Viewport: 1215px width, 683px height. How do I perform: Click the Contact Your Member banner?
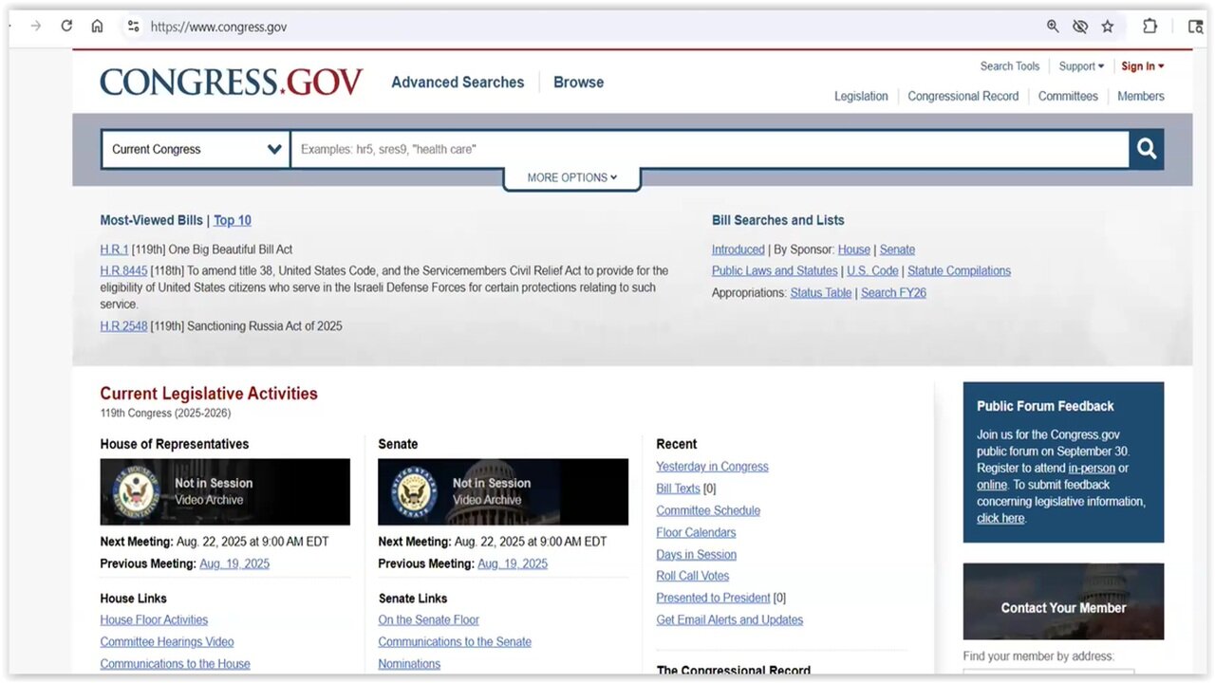1063,601
